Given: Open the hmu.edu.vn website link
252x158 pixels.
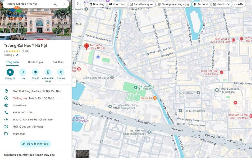Looking at the screenshot, I should 19,105.
